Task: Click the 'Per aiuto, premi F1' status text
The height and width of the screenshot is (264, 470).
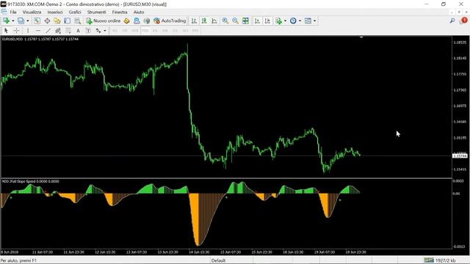Action: 18,260
